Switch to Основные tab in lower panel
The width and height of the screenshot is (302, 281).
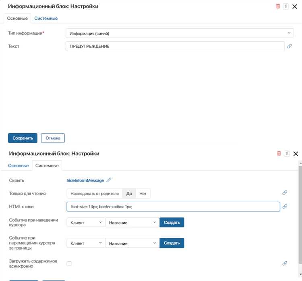(x=18, y=165)
